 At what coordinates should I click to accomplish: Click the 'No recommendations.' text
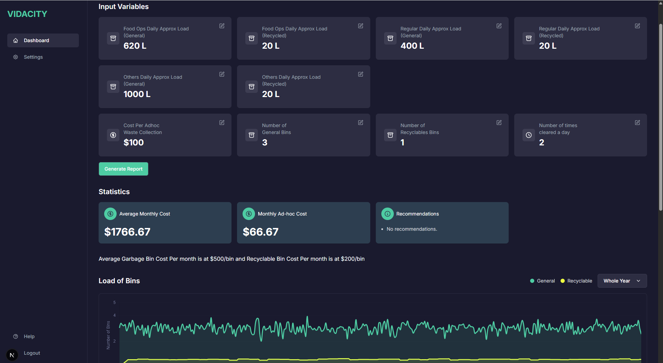point(412,229)
